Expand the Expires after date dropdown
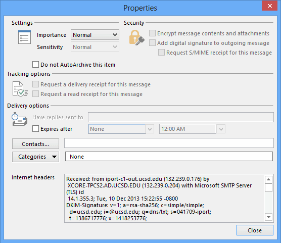Screen dimensions: 281x243 [x=150, y=129]
